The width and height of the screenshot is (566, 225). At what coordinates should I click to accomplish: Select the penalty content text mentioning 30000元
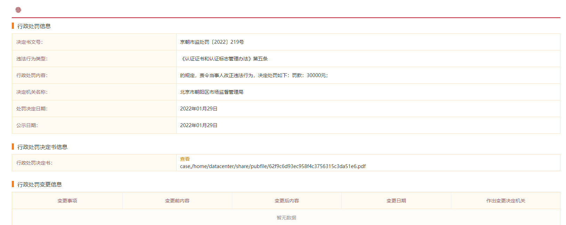254,75
